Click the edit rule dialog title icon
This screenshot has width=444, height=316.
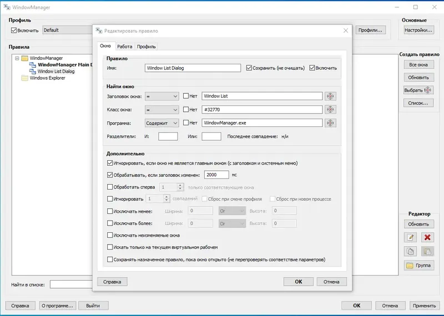coord(99,30)
